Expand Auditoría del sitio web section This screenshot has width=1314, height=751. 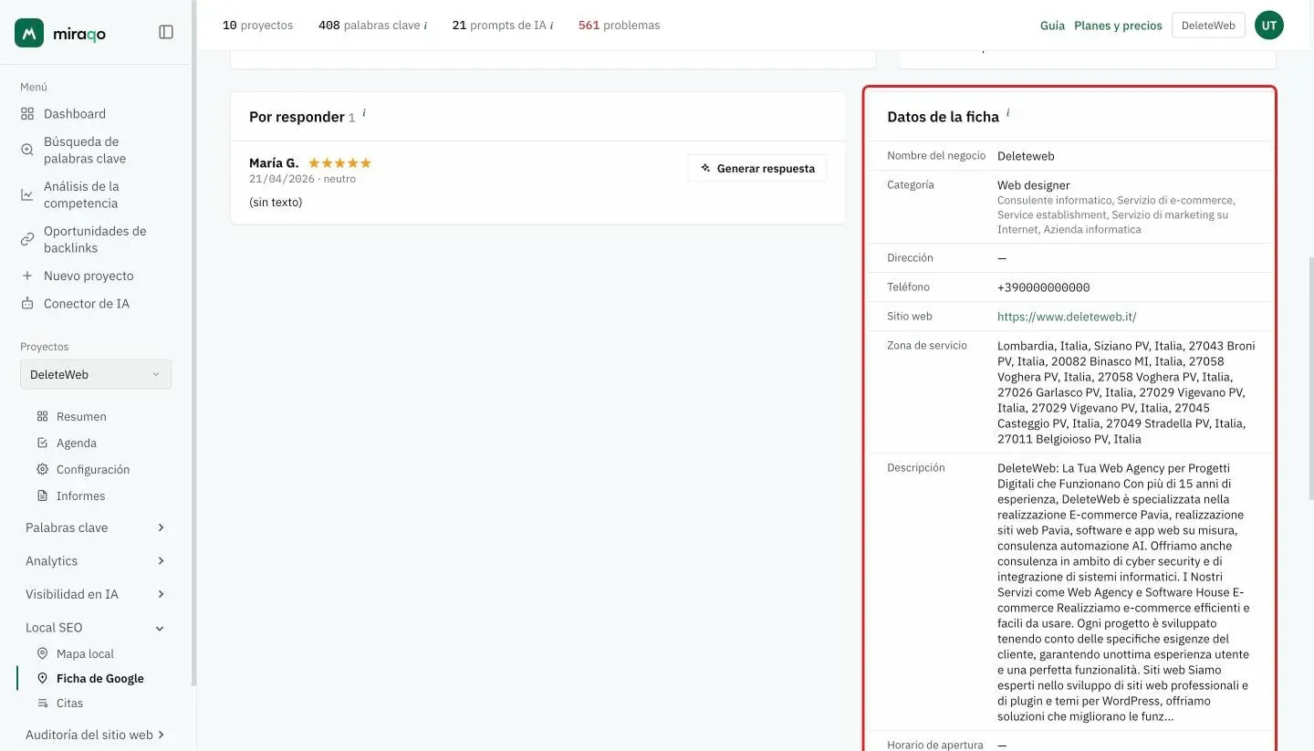tap(95, 735)
